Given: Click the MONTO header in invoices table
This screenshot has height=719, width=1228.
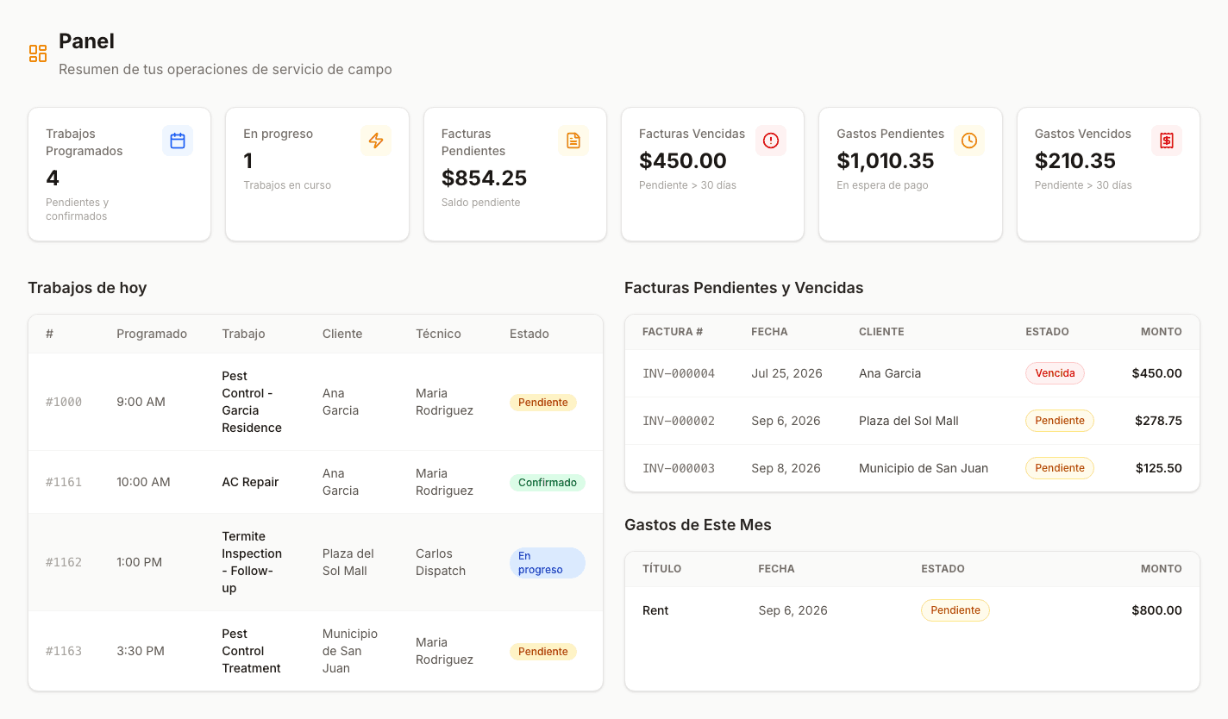Looking at the screenshot, I should coord(1161,332).
